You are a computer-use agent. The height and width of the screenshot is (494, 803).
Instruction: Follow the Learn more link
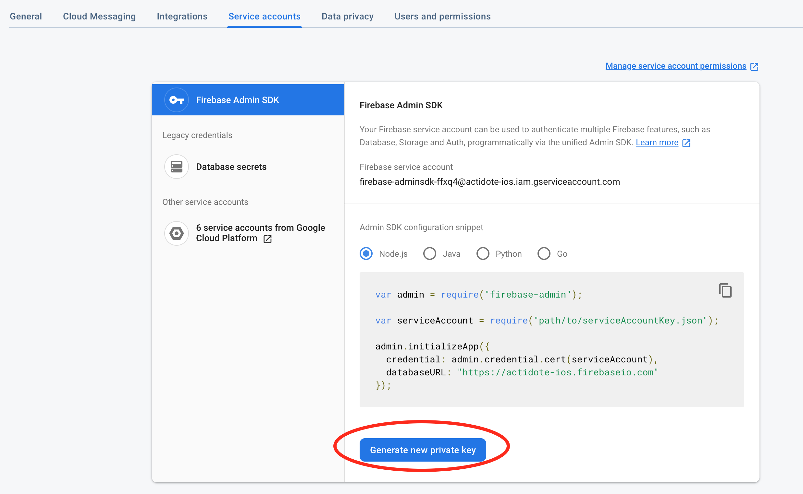[657, 142]
